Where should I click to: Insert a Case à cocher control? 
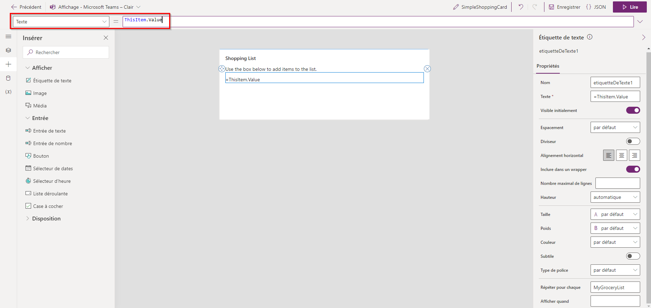pos(44,206)
